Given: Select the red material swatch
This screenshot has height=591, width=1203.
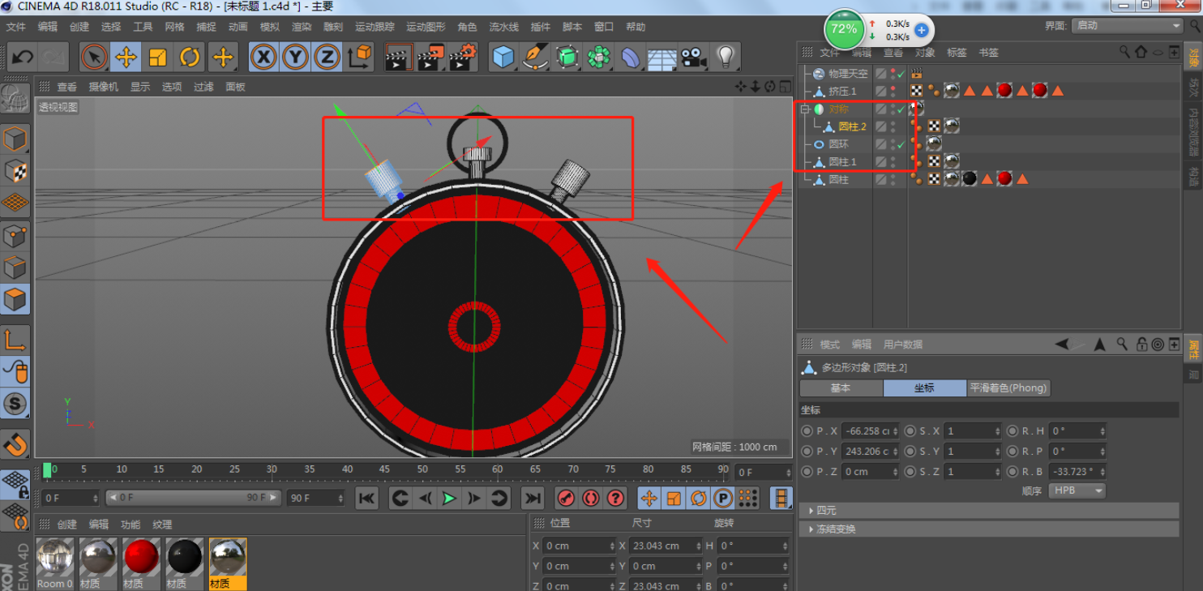Looking at the screenshot, I should (x=142, y=558).
